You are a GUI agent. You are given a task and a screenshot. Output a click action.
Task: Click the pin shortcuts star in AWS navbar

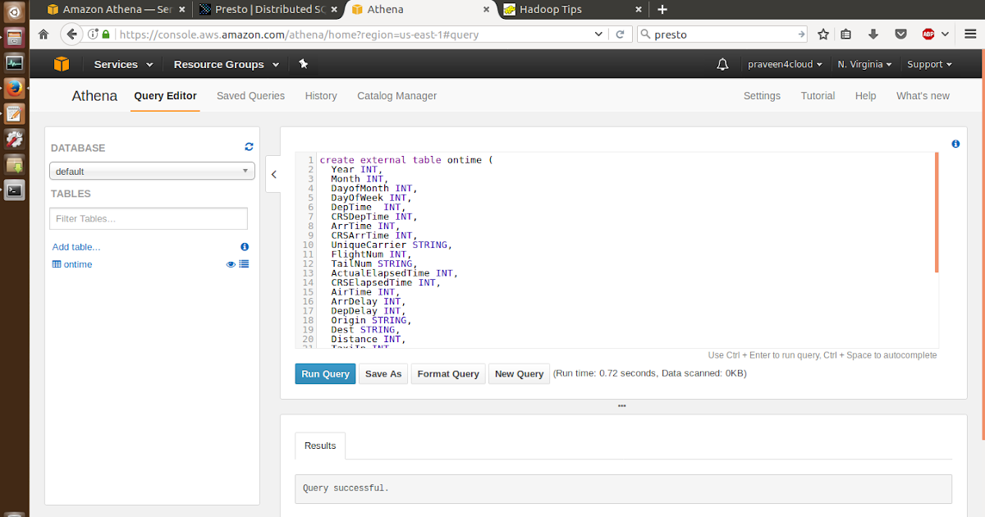303,63
